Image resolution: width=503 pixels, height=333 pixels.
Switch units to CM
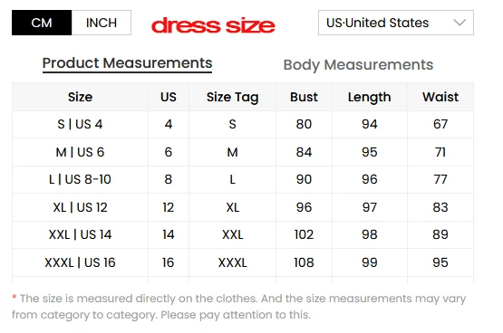coord(42,23)
